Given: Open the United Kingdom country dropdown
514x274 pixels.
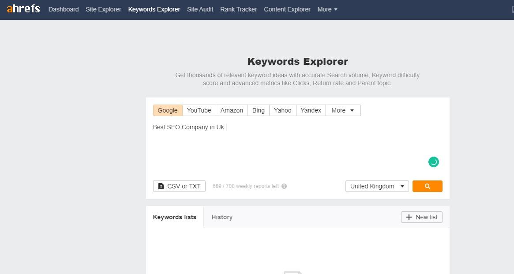Looking at the screenshot, I should point(377,186).
